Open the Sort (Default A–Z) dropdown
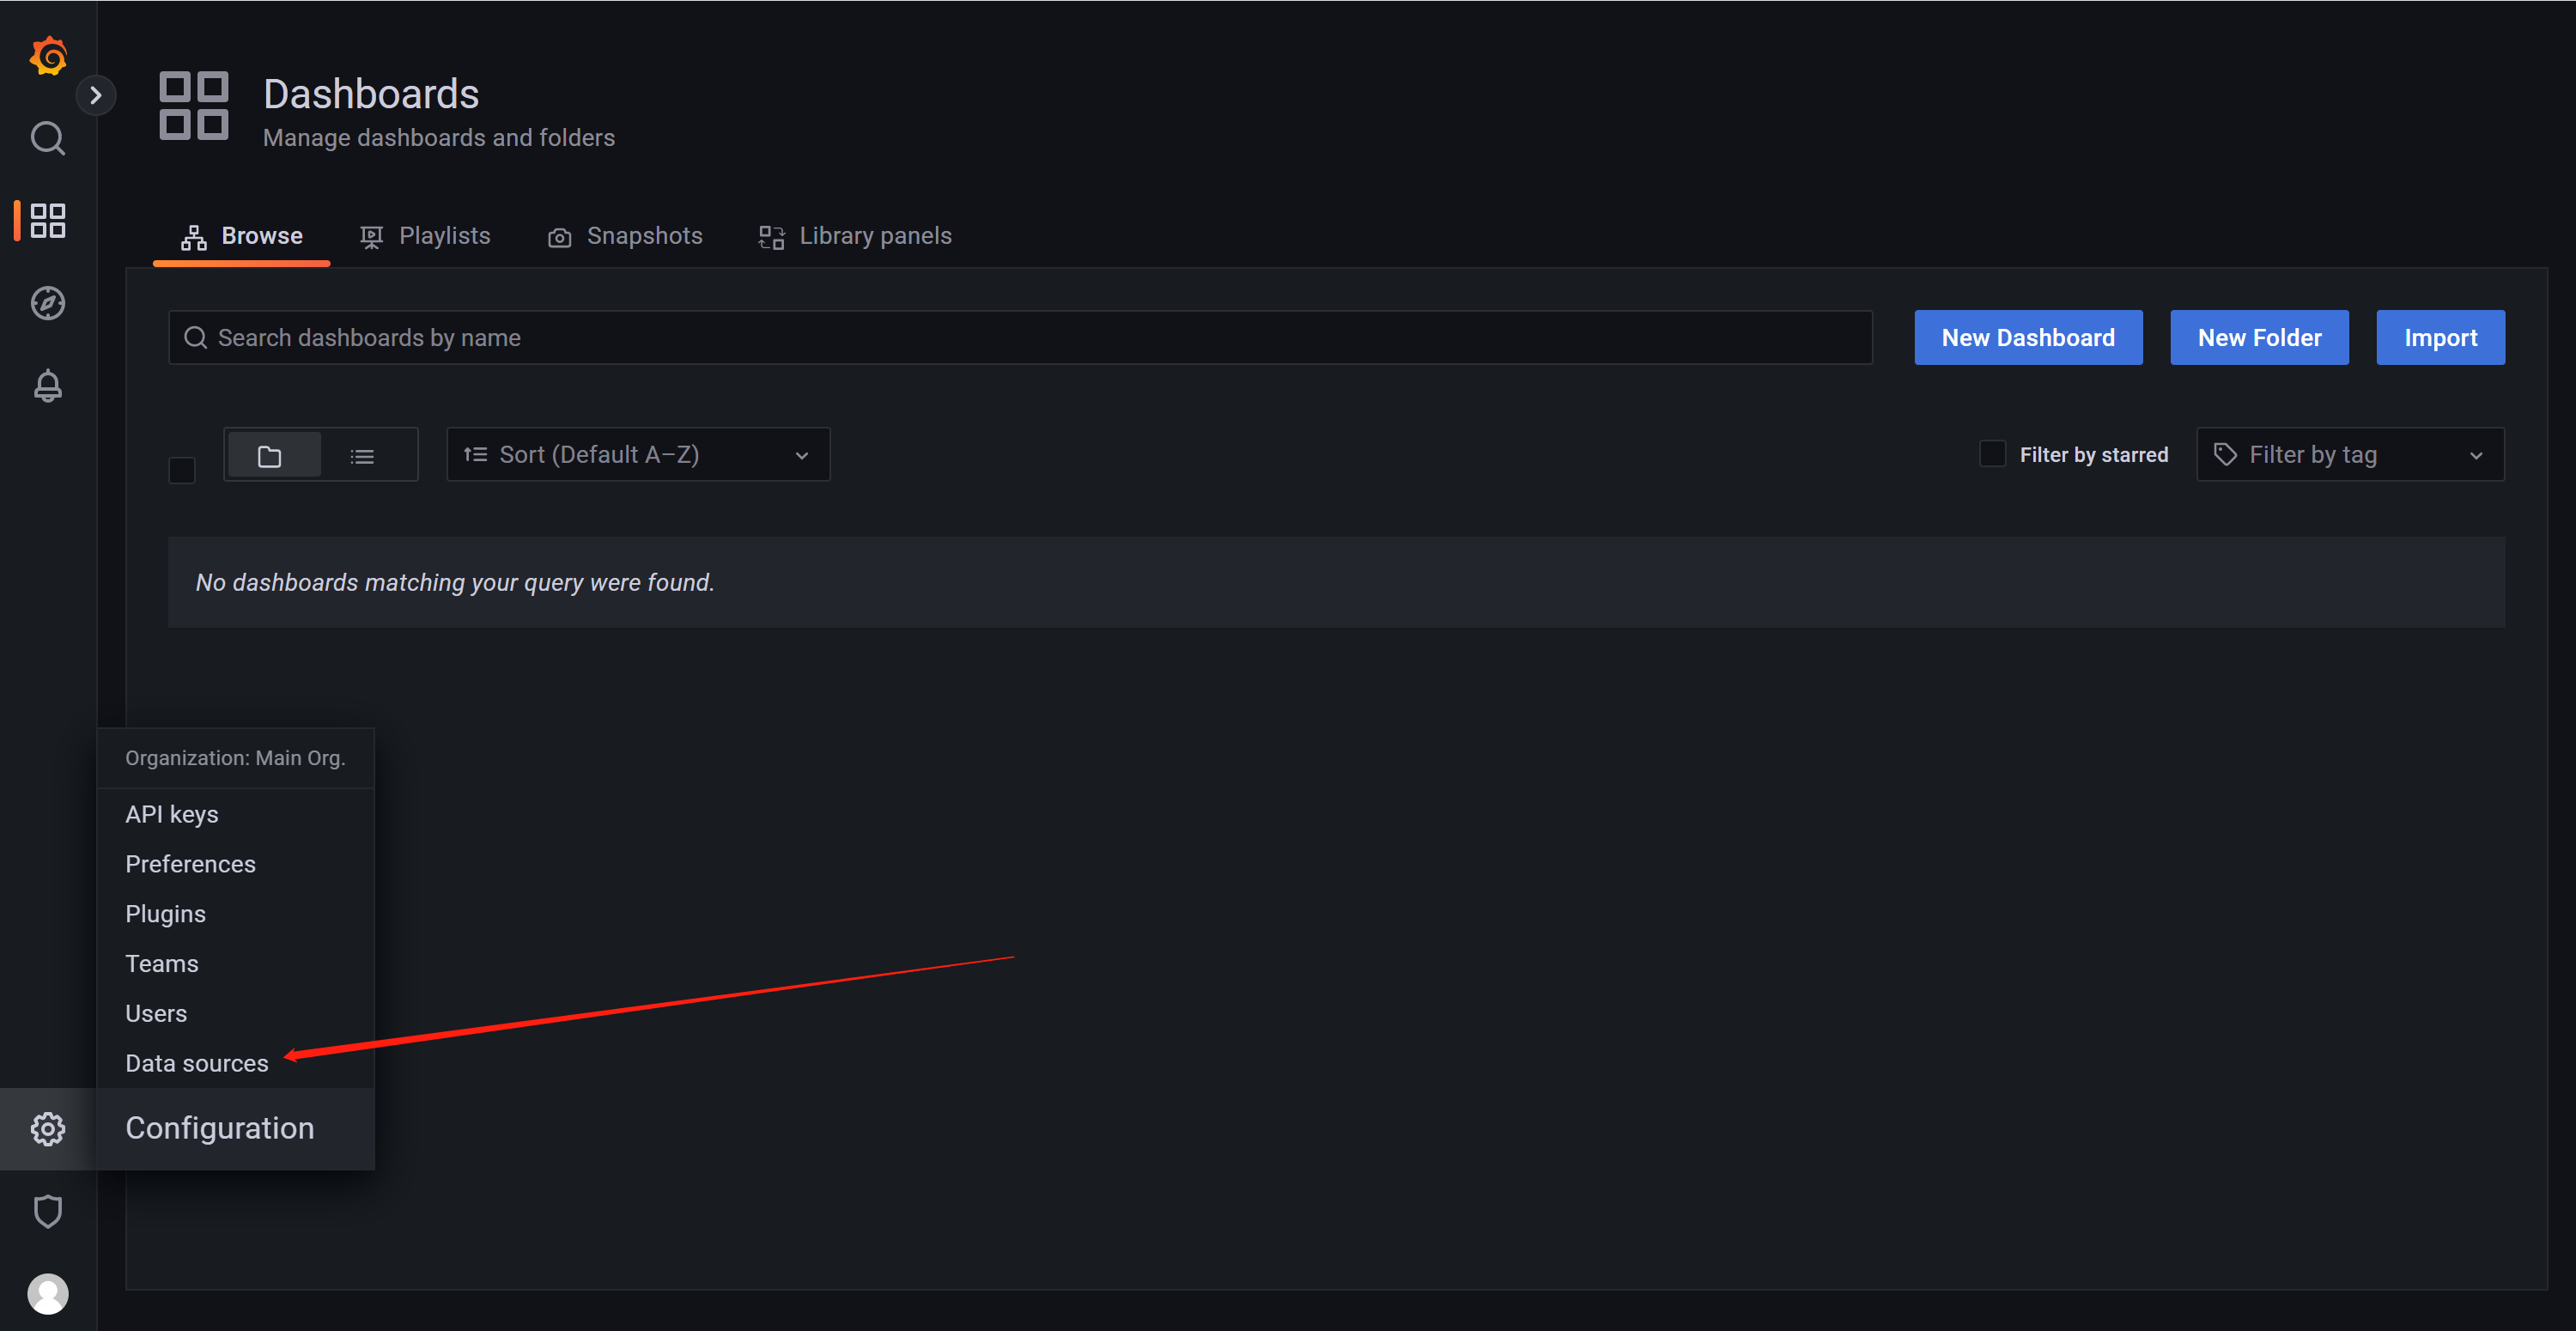 click(638, 455)
